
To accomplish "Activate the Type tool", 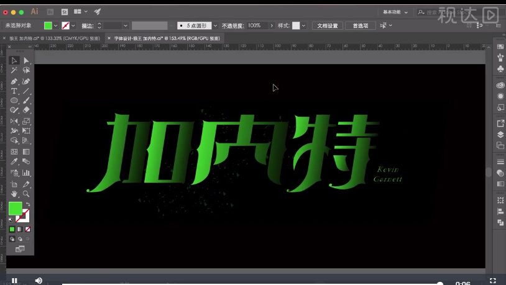I will 14,91.
